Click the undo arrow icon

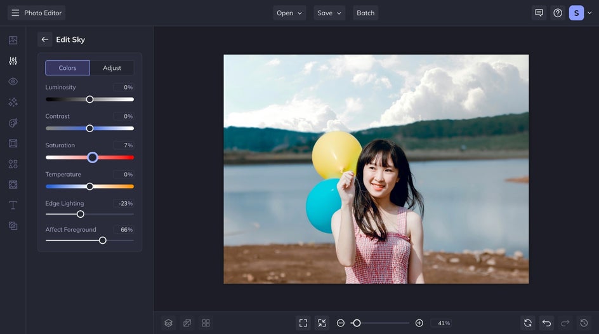[x=546, y=323]
